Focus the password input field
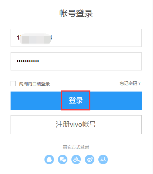This screenshot has width=153, height=174. pos(76,61)
